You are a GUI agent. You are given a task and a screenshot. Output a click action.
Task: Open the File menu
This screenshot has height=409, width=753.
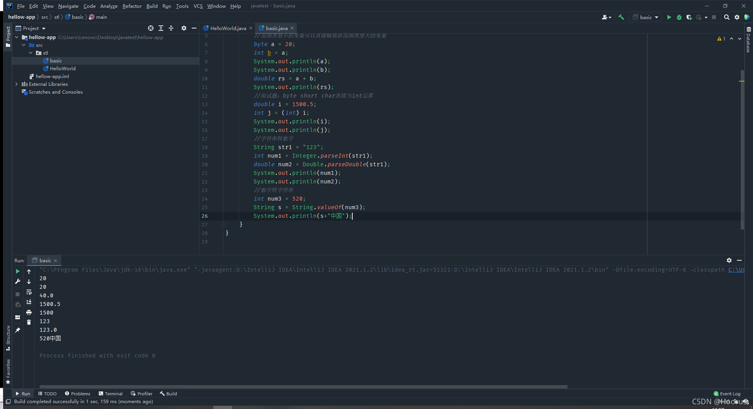[21, 6]
